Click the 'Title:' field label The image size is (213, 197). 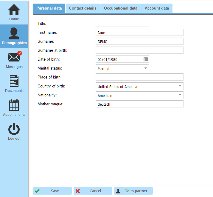(42, 23)
